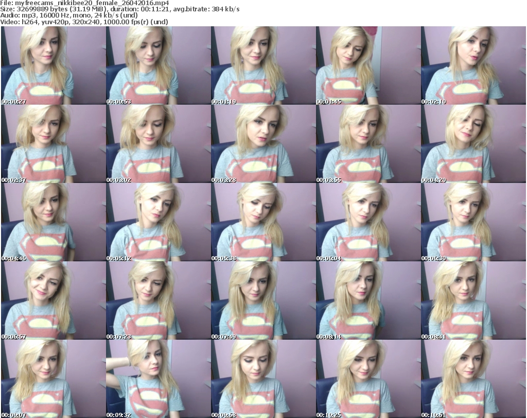Choose the frame timestamped 00:06:04
Image resolution: width=527 pixels, height=418 pixels.
click(x=368, y=222)
